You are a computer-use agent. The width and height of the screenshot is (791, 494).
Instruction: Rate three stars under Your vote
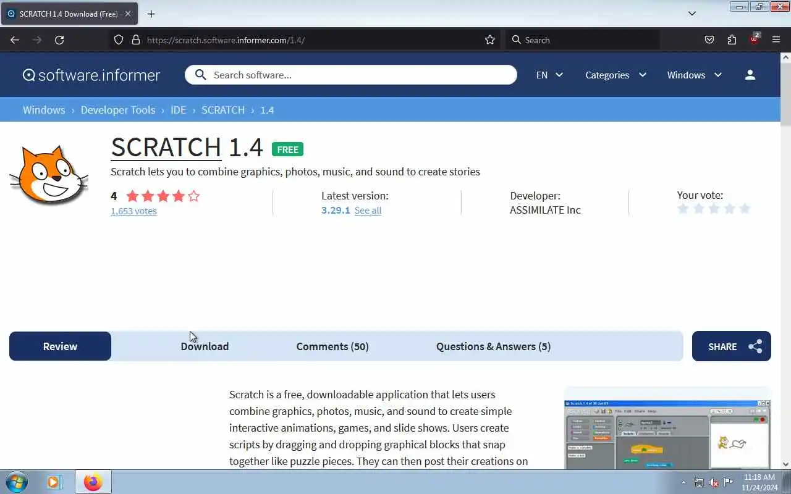pos(714,209)
